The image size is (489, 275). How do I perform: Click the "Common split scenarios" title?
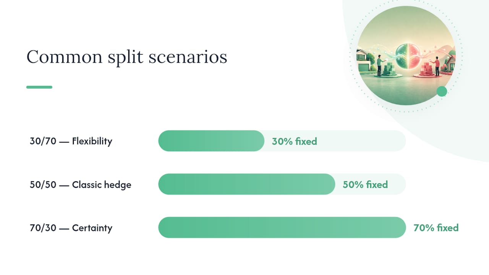[127, 57]
